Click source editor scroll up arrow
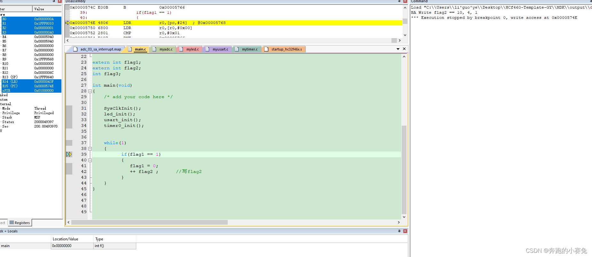This screenshot has height=257, width=592. [x=404, y=57]
